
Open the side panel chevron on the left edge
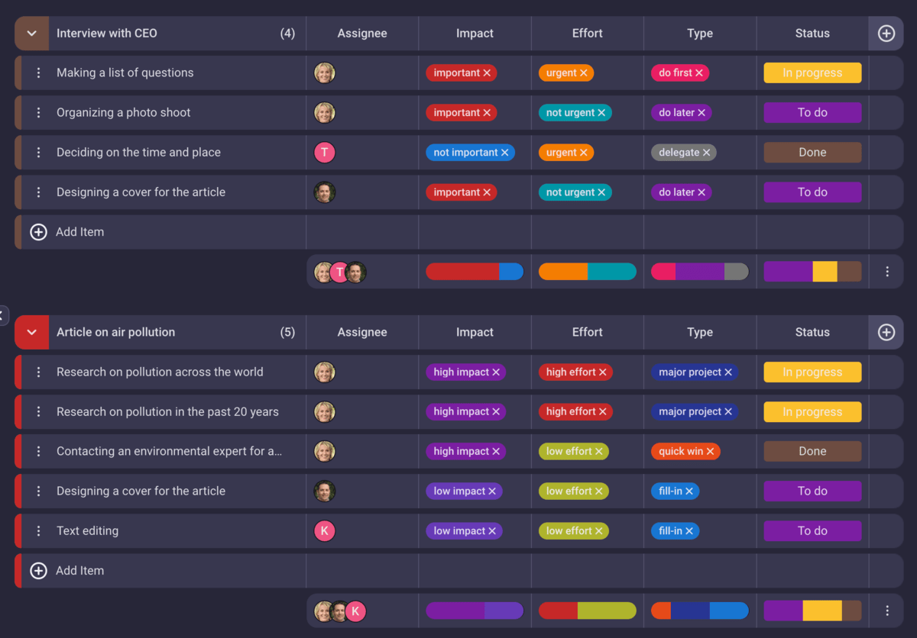2,314
